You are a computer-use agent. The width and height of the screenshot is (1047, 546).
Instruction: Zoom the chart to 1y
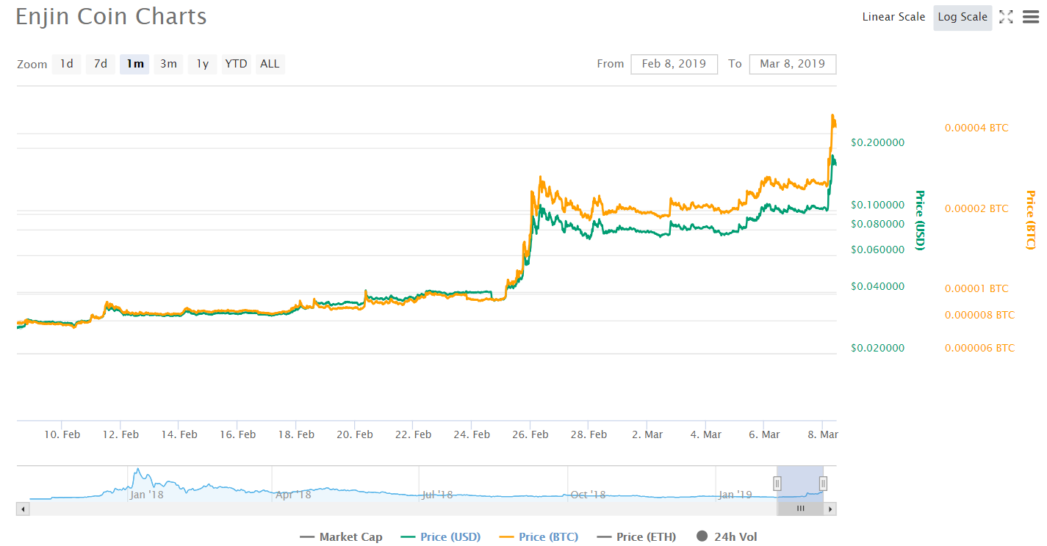pyautogui.click(x=202, y=64)
